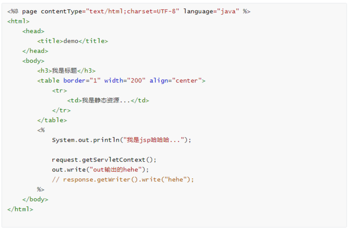Click the <h3>我是标题</h3> line

(66, 71)
